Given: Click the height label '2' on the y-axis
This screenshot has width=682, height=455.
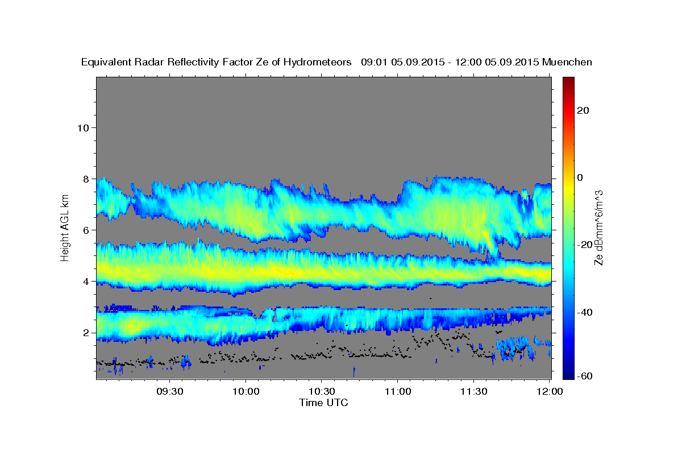Looking at the screenshot, I should (85, 332).
